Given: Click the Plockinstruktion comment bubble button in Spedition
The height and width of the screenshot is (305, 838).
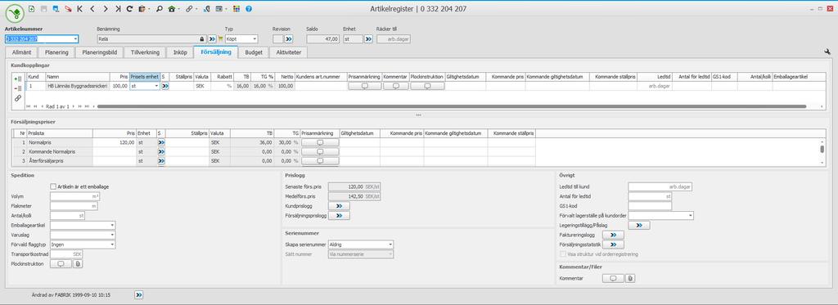Looking at the screenshot, I should 61,263.
